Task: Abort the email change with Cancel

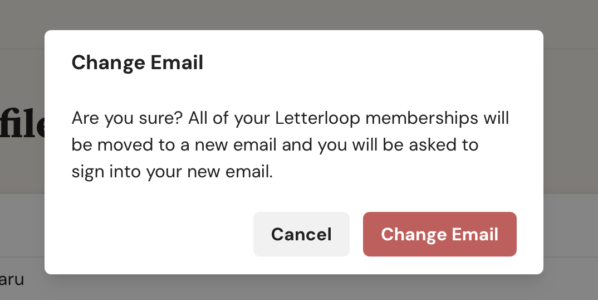Action: 301,234
